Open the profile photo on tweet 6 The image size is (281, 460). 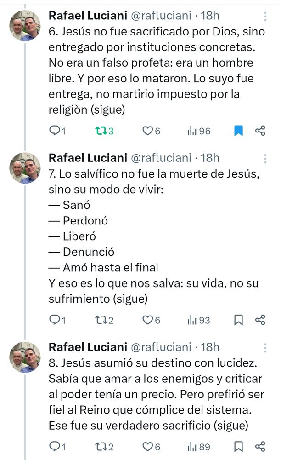coord(25,26)
